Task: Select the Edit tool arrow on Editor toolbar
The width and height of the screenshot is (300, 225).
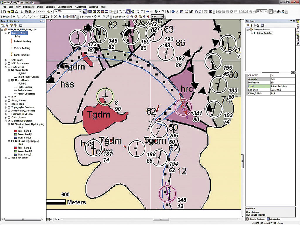Action: 14,17
